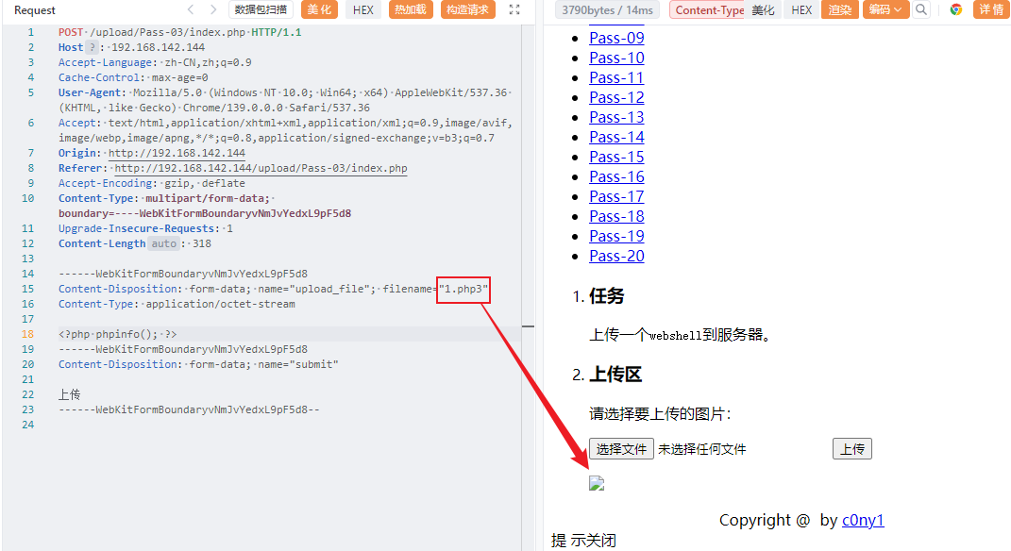Image resolution: width=1011 pixels, height=551 pixels.
Task: Click the auto tag beside Content-Length
Action: point(163,243)
